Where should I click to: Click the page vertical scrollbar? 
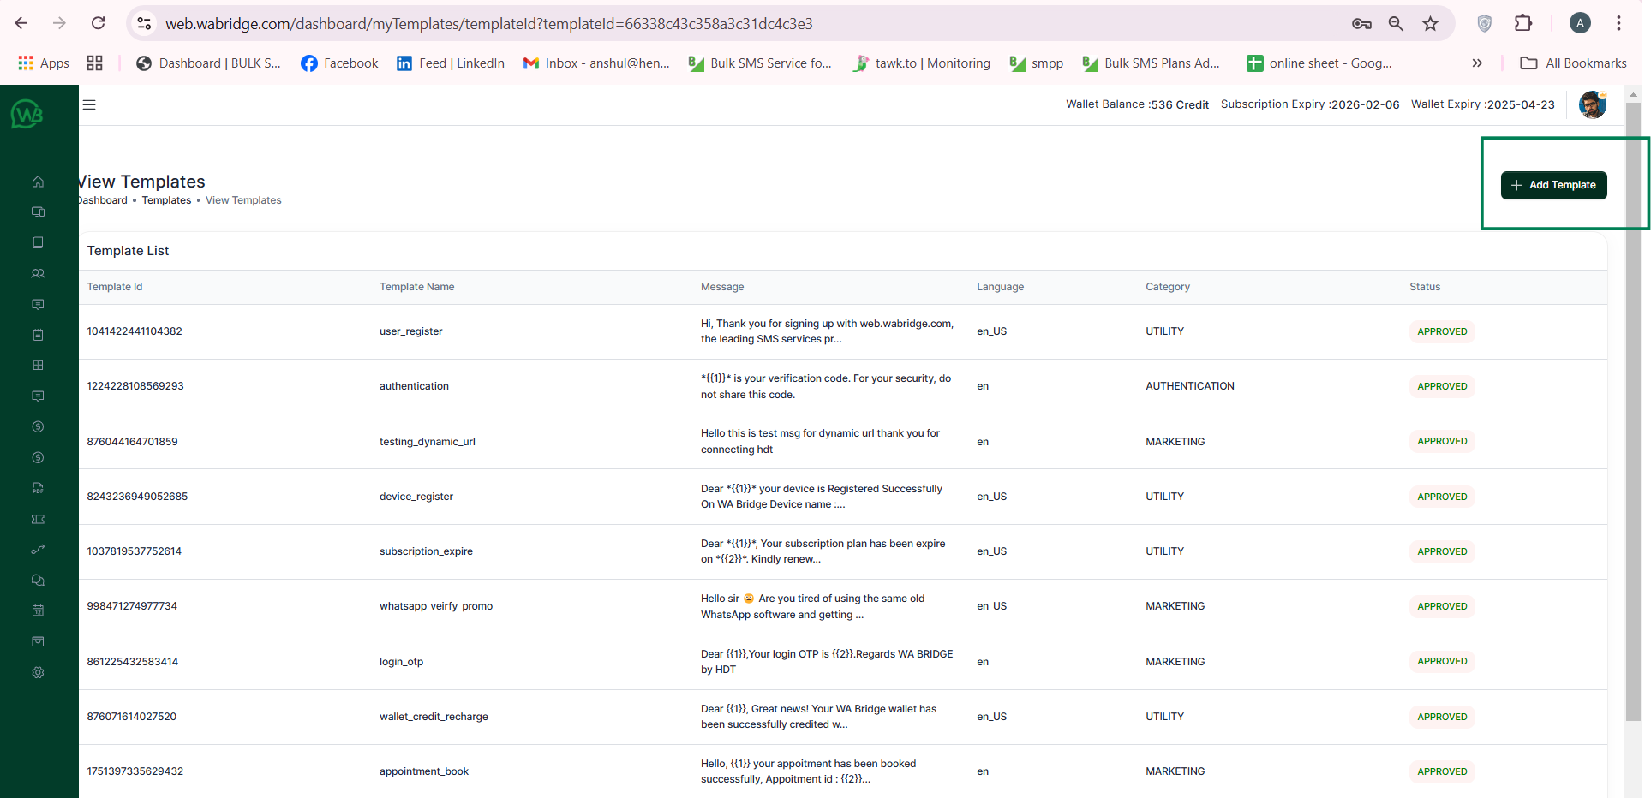[x=1633, y=411]
